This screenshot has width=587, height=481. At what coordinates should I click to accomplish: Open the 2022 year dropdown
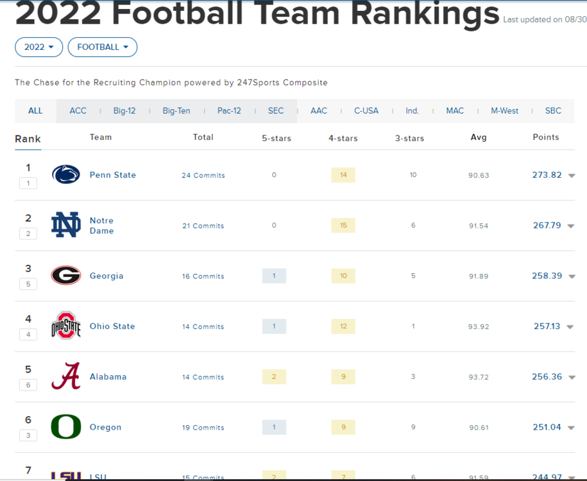(x=39, y=47)
